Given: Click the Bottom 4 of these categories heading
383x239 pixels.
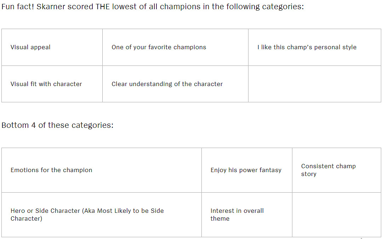Looking at the screenshot, I should click(x=57, y=125).
